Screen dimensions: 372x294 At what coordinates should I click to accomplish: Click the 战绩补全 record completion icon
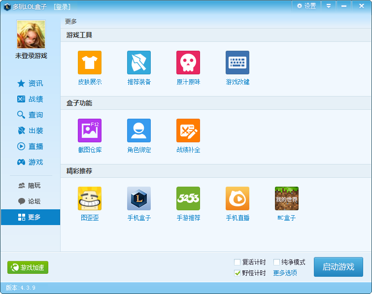(188, 131)
